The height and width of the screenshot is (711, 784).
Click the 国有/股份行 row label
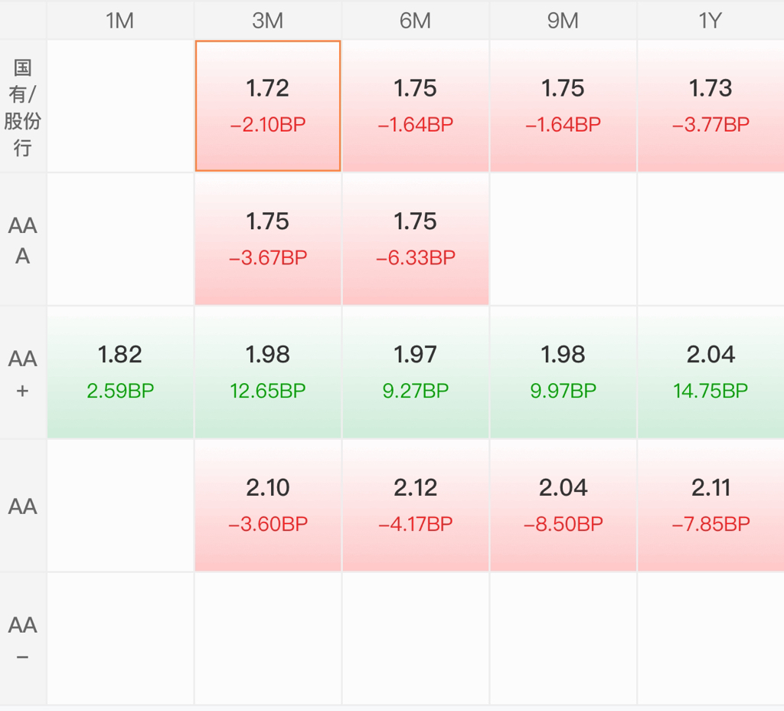pyautogui.click(x=23, y=107)
